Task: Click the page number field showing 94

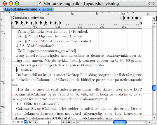Action: coord(50,122)
